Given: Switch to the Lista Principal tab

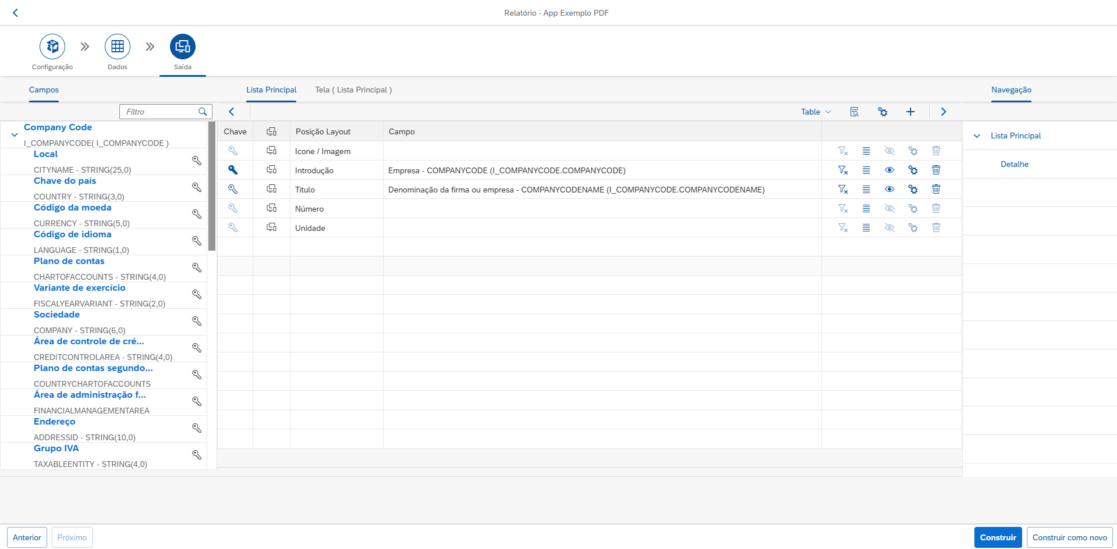Looking at the screenshot, I should point(271,90).
